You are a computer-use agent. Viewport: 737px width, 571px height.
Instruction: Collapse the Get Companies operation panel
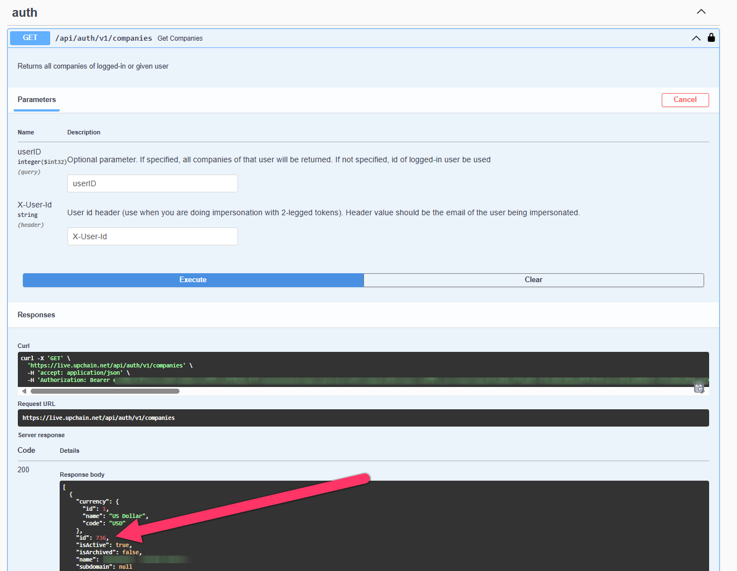click(x=696, y=38)
